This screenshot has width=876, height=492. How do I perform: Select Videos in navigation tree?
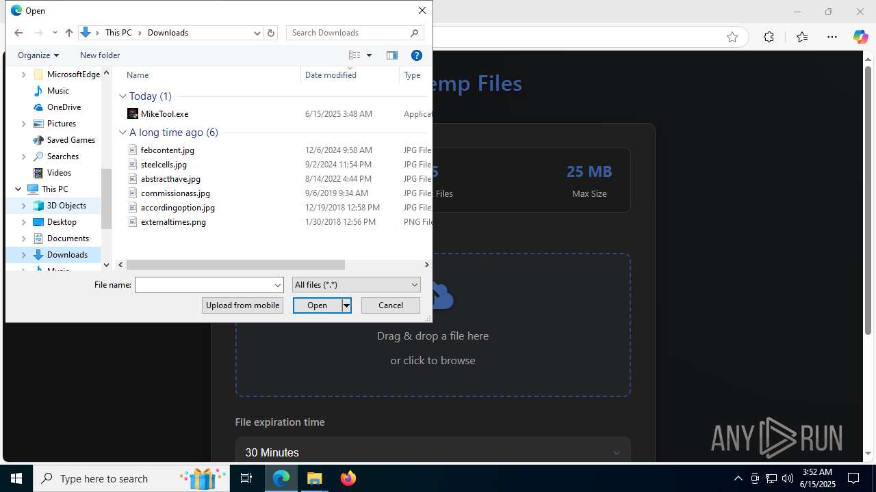[59, 173]
